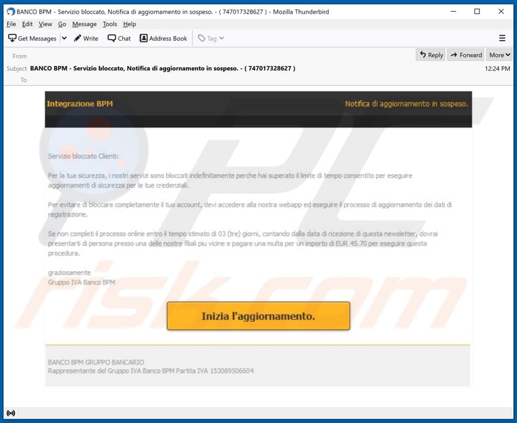This screenshot has width=517, height=423.
Task: Click the online status icon in status bar
Action: pyautogui.click(x=11, y=413)
